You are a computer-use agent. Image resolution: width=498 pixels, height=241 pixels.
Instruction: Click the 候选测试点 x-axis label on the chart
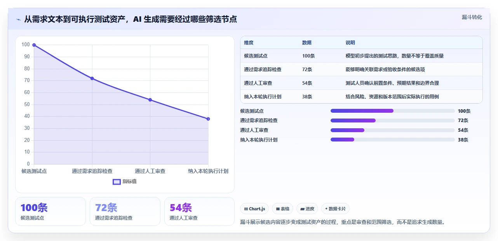[x=34, y=171]
